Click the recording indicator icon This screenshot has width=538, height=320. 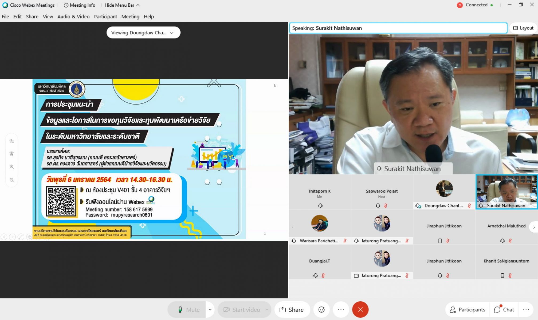460,5
